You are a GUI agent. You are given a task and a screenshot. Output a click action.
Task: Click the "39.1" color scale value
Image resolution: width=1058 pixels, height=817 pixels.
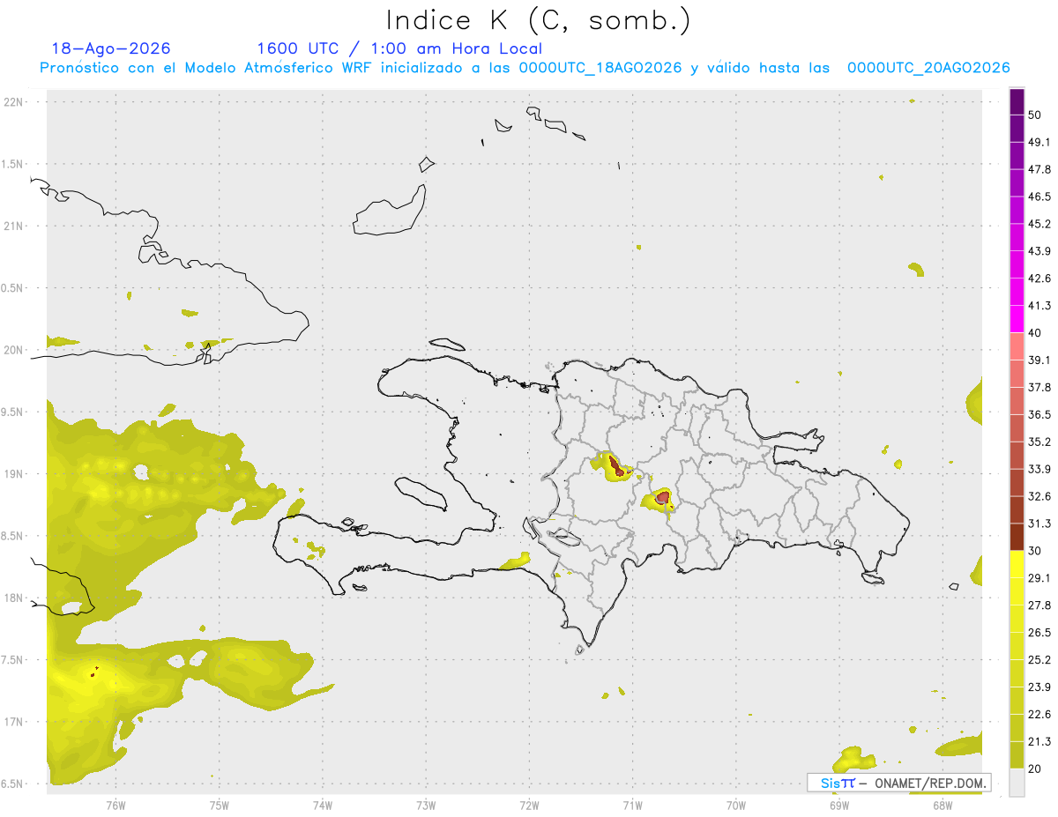pos(1039,360)
